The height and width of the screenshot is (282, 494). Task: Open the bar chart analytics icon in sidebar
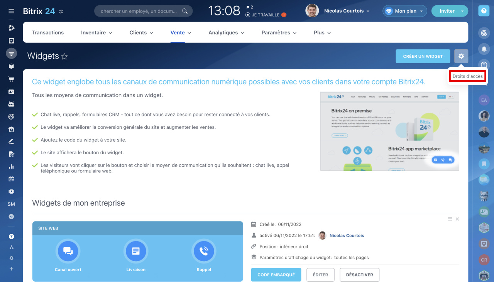coord(11,167)
